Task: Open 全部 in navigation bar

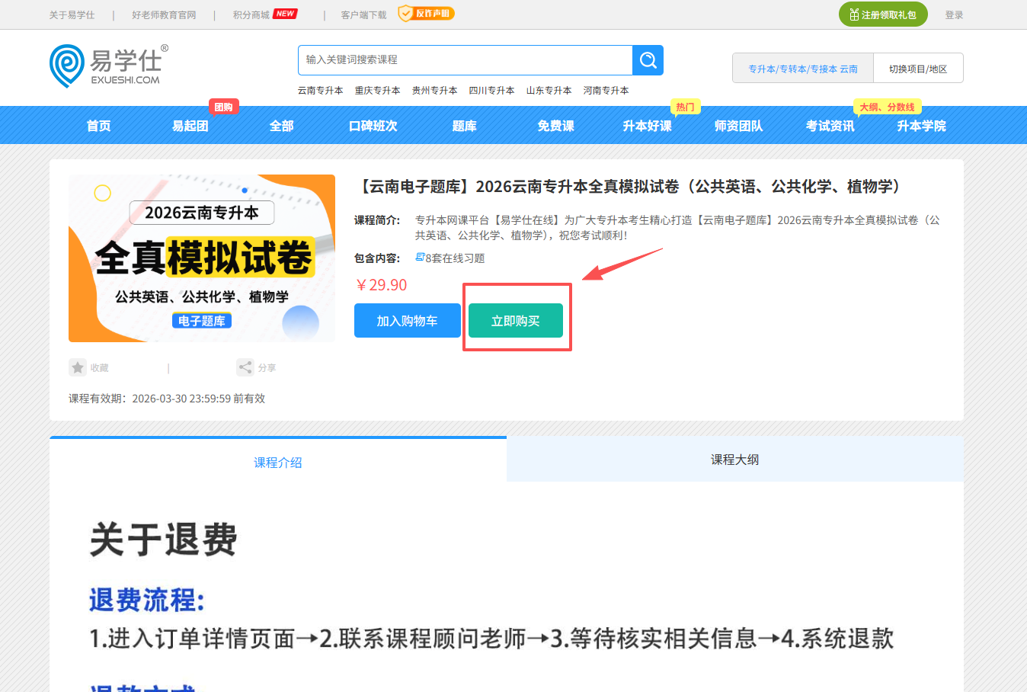Action: [282, 126]
